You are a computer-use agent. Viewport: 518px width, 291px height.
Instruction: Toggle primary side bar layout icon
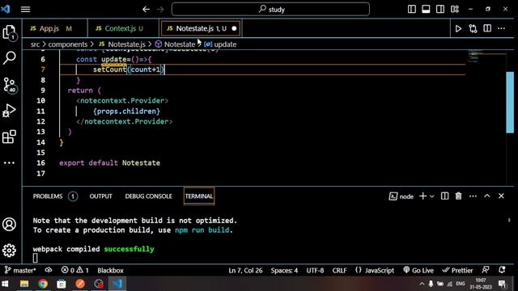click(412, 9)
